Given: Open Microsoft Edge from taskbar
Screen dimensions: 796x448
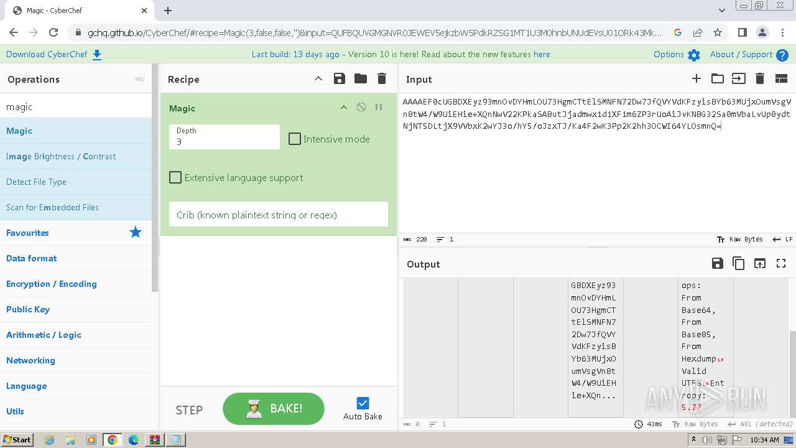Looking at the screenshot, I should [133, 440].
